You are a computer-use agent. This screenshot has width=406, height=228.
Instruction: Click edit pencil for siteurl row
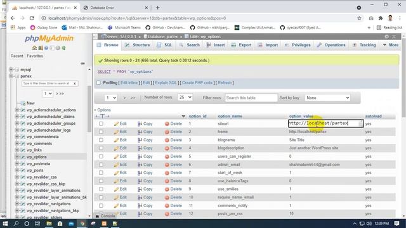pyautogui.click(x=116, y=124)
